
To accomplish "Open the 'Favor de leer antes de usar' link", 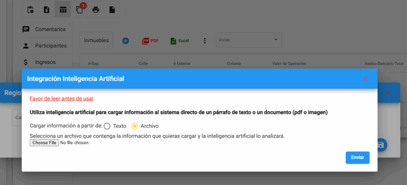I will 62,98.
